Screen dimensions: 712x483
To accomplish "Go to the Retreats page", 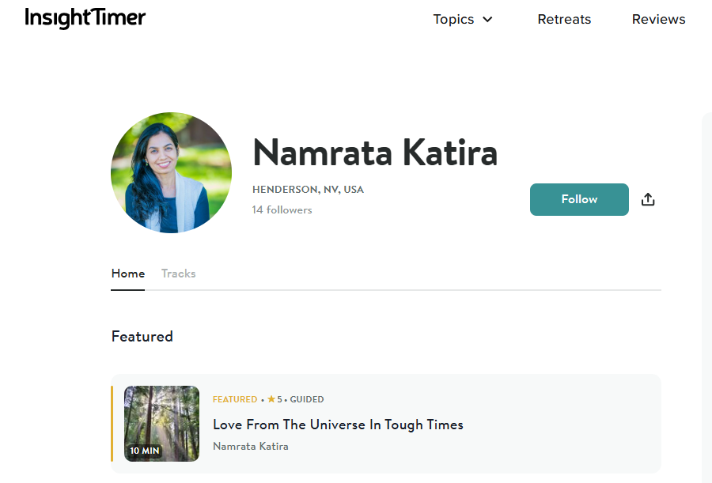I will (x=564, y=20).
